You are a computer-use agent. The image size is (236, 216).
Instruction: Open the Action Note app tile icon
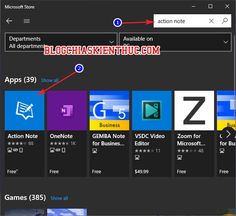pyautogui.click(x=25, y=111)
